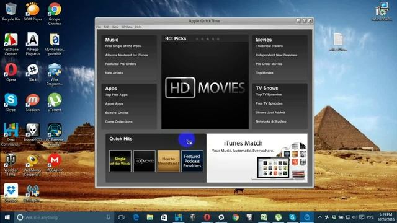Open the Window menu in QuickTime
Image resolution: width=397 pixels, height=223 pixels.
127,27
